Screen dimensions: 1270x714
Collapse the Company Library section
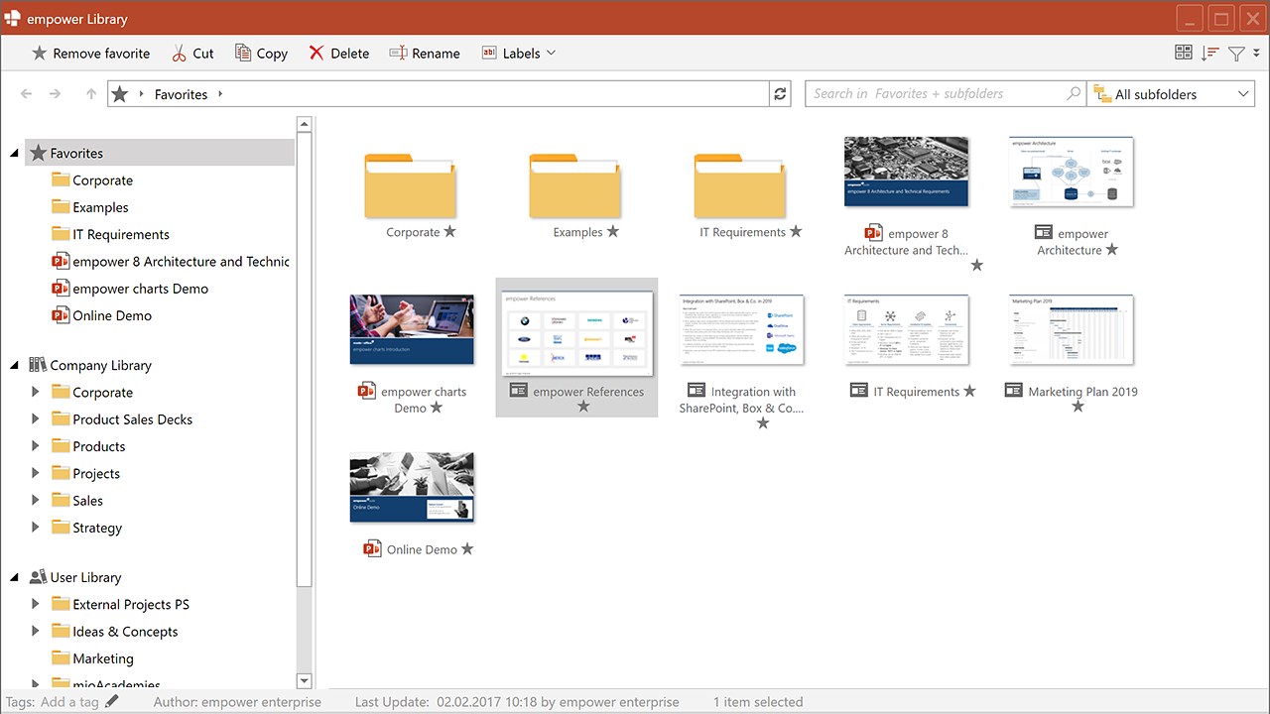pyautogui.click(x=15, y=365)
